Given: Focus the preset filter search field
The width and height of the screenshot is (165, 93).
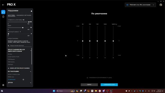Looking at the screenshot, I should (20, 46).
